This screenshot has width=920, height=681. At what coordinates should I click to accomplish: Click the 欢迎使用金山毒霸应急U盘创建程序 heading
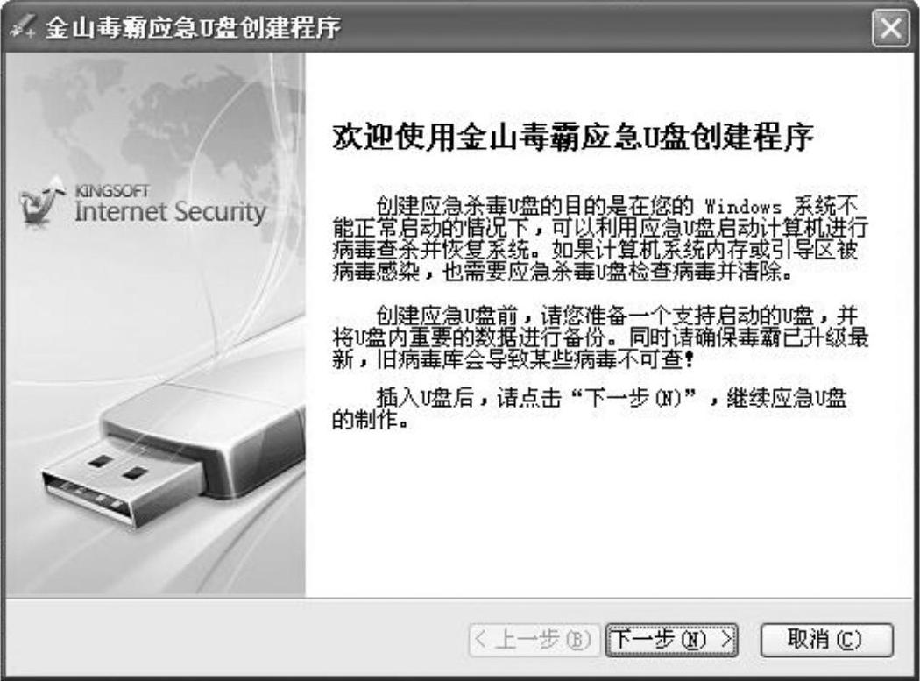click(573, 138)
